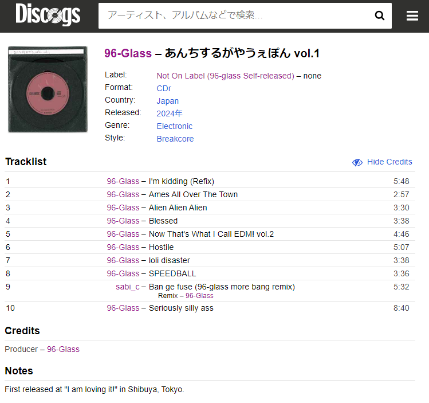
Task: Click the note about Shibuya, Tokyo
Action: tap(95, 389)
